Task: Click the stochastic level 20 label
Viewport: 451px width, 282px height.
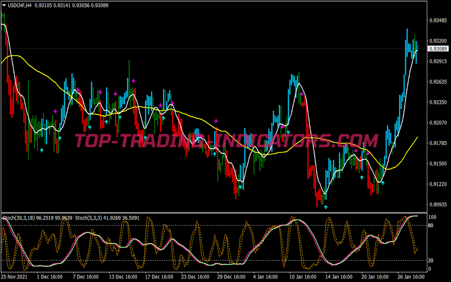Action: click(x=431, y=261)
